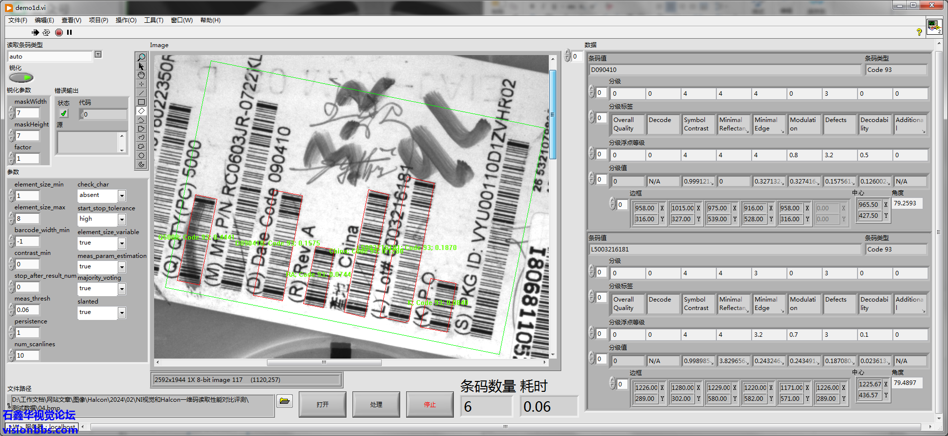Click the 条码值 D090410 field
Viewport: 948px width, 436px height.
tap(725, 70)
